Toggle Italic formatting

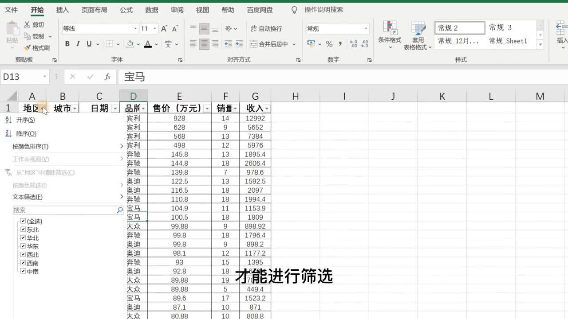point(78,44)
